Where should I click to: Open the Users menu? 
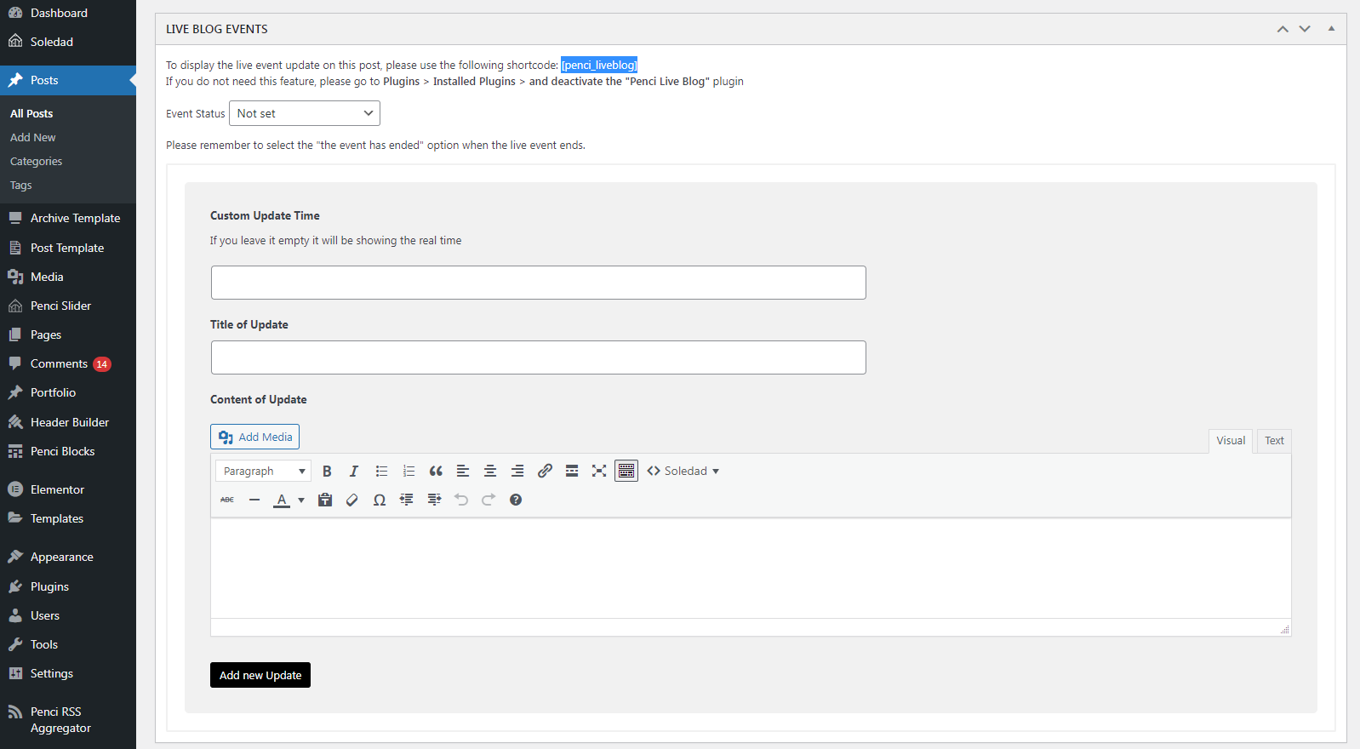pos(68,615)
